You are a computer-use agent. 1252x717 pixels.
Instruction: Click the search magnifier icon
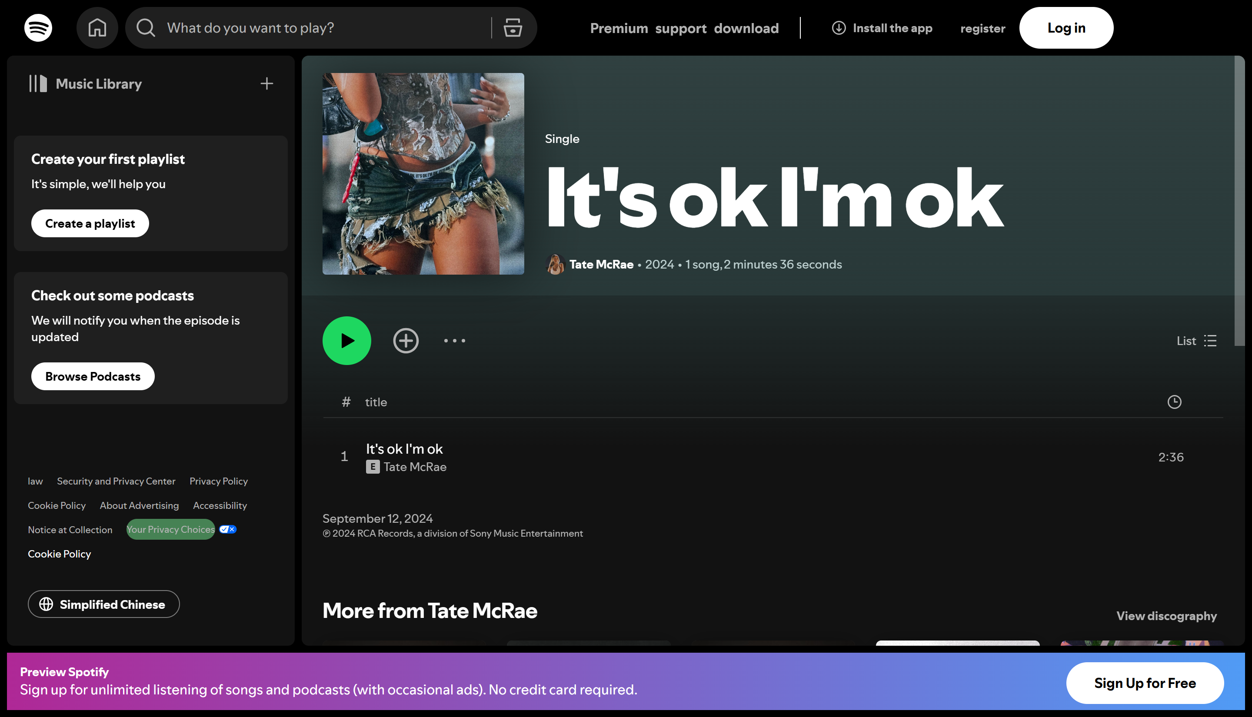tap(146, 27)
